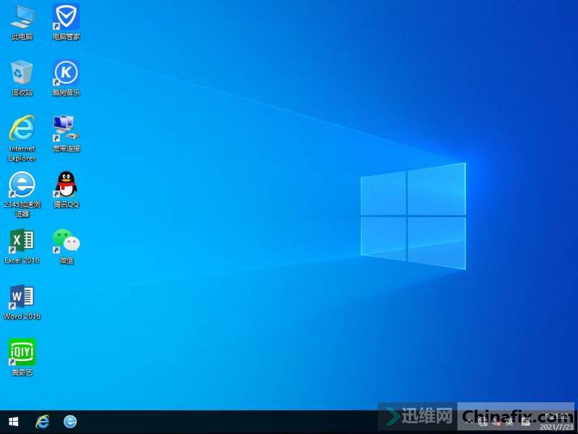Open the Windows Start menu
Screen dimensions: 578x434
tap(13, 422)
